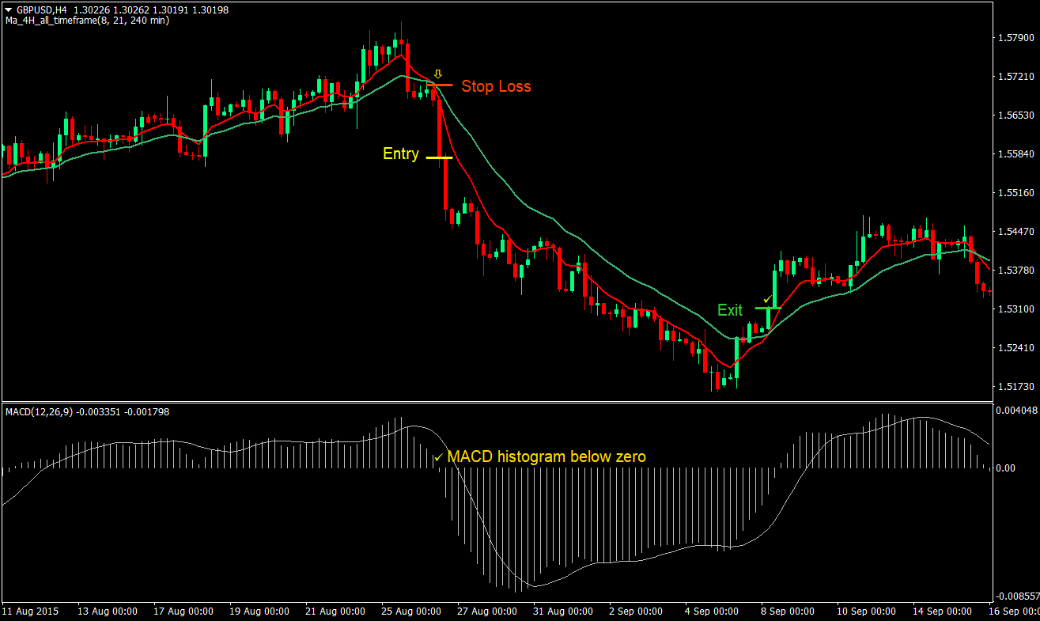1040x621 pixels.
Task: Select the green Exit price line marker
Action: point(767,309)
